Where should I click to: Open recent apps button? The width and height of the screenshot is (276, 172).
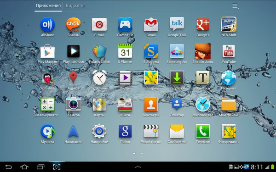click(x=40, y=167)
